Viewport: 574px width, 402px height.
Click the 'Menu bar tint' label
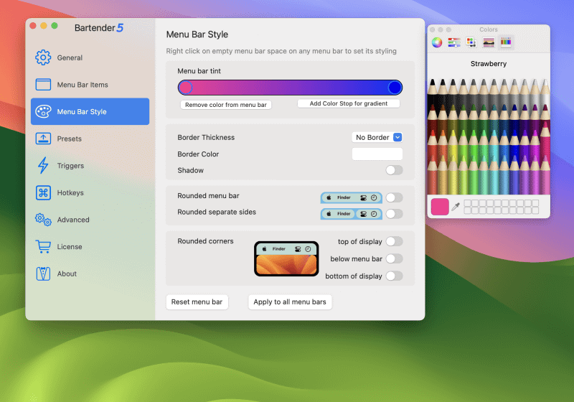[199, 71]
